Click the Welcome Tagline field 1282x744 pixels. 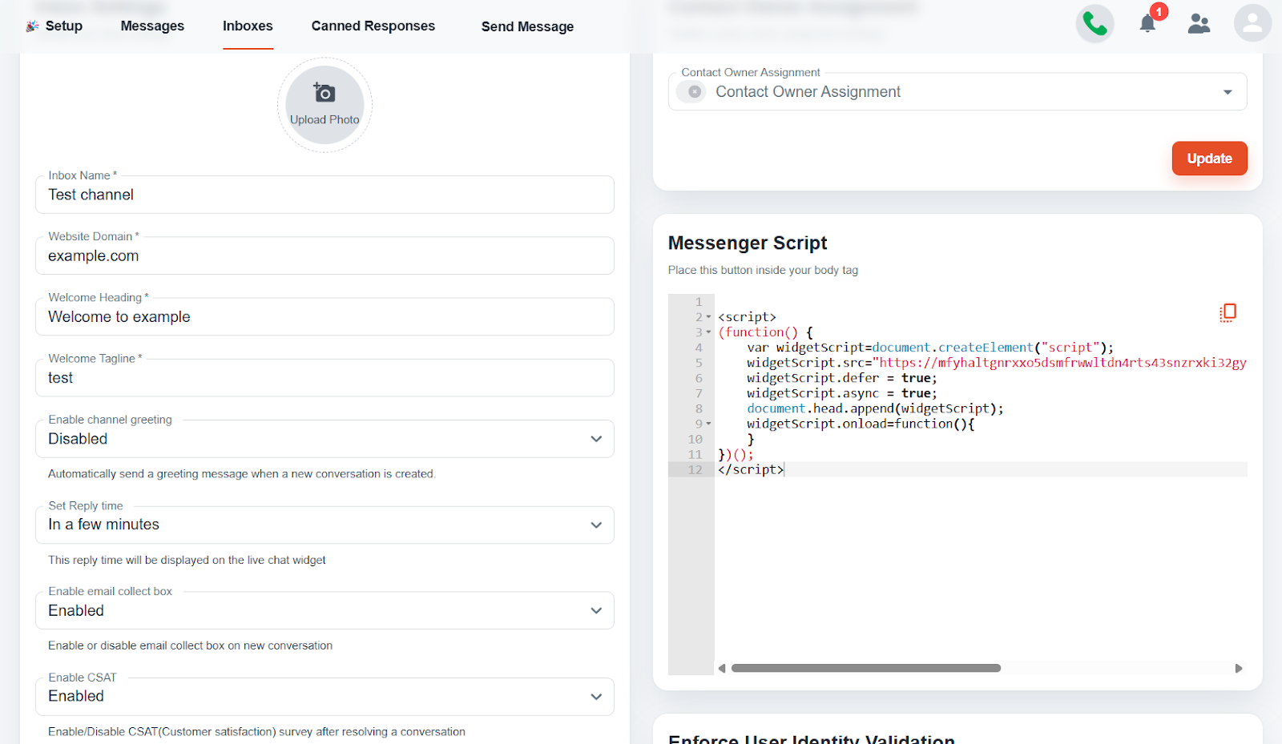click(x=325, y=378)
